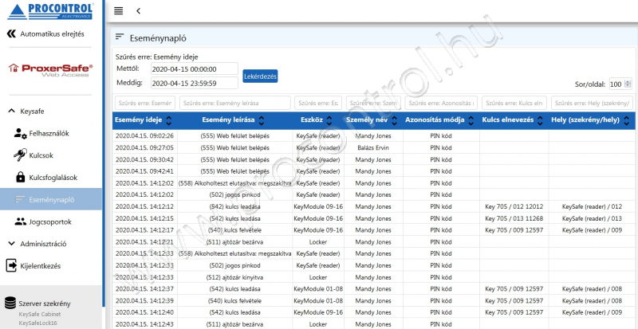638x329 pixels.
Task: Focus the Hely (szekrény/hely) filter box
Action: 592,103
